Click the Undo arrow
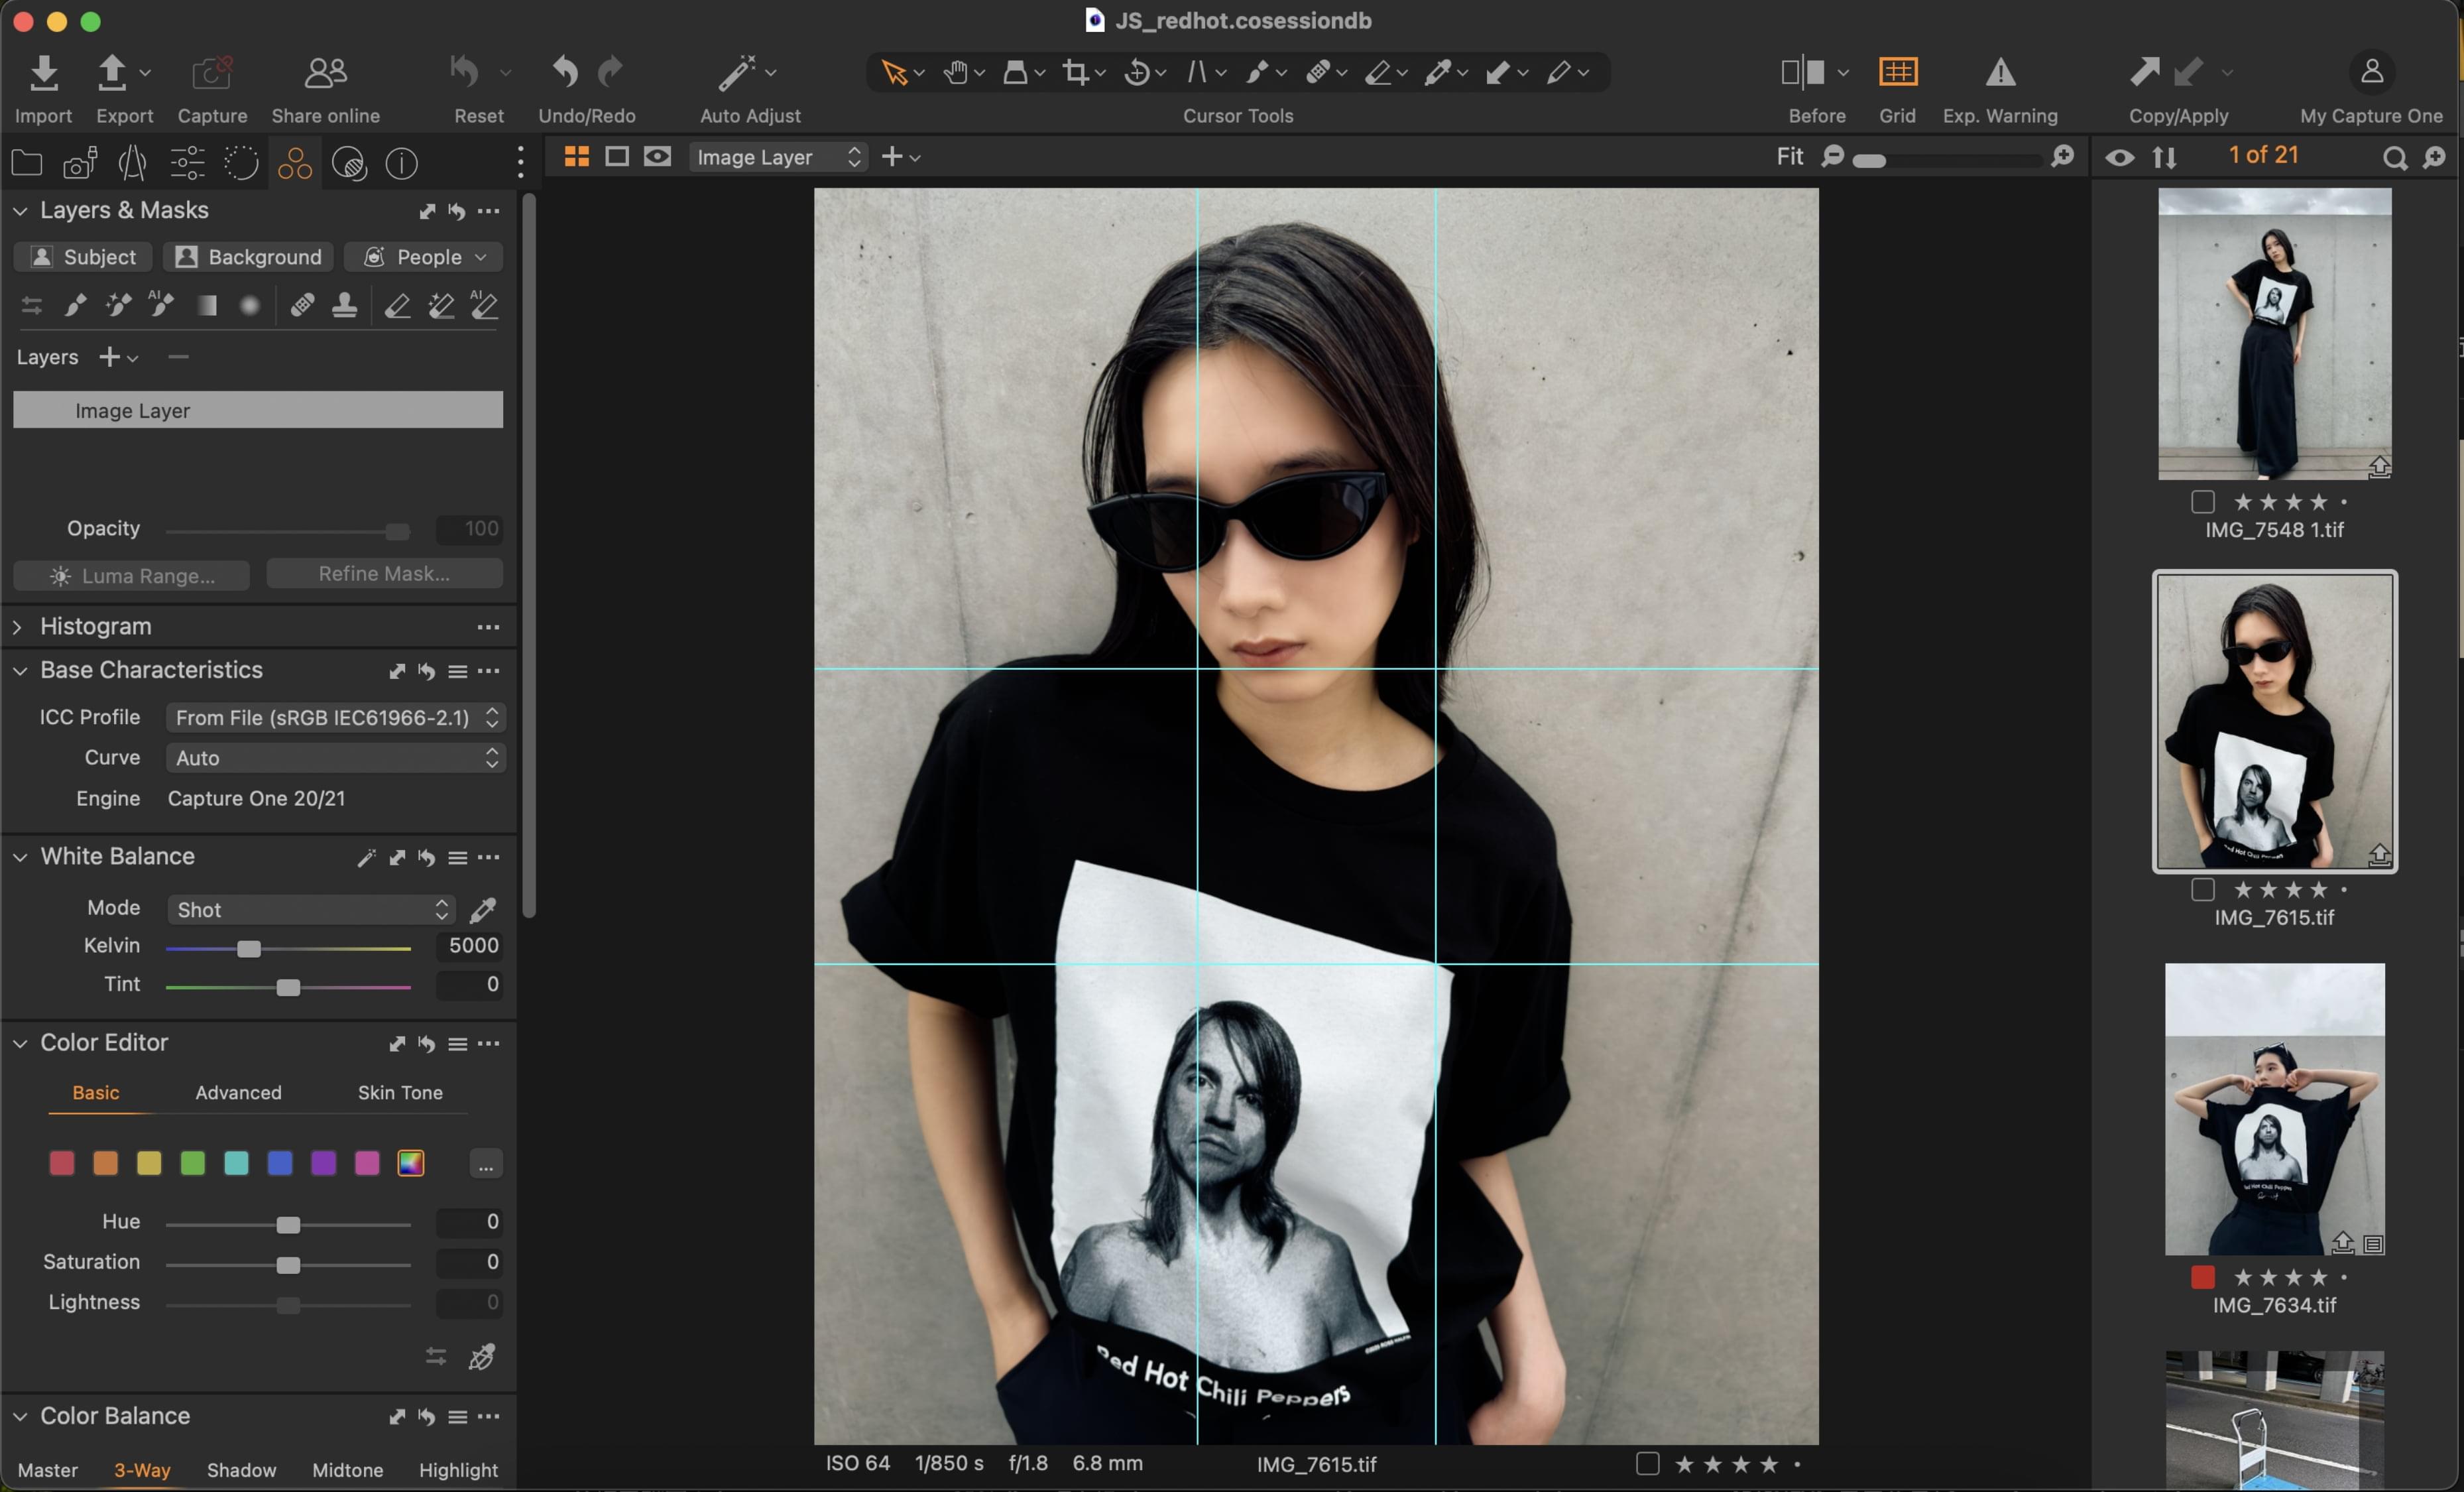Screen dimensions: 2464x1492 pyautogui.click(x=566, y=73)
